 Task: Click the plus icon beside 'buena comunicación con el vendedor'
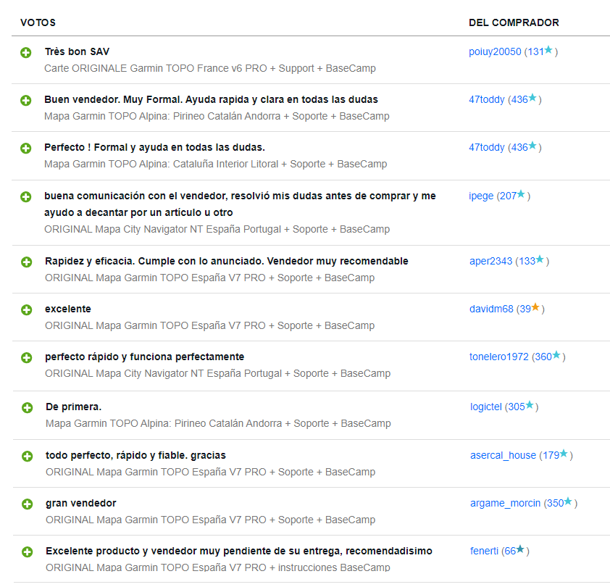25,197
